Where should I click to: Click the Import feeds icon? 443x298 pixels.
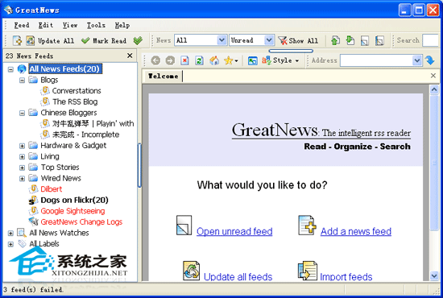tap(308, 271)
